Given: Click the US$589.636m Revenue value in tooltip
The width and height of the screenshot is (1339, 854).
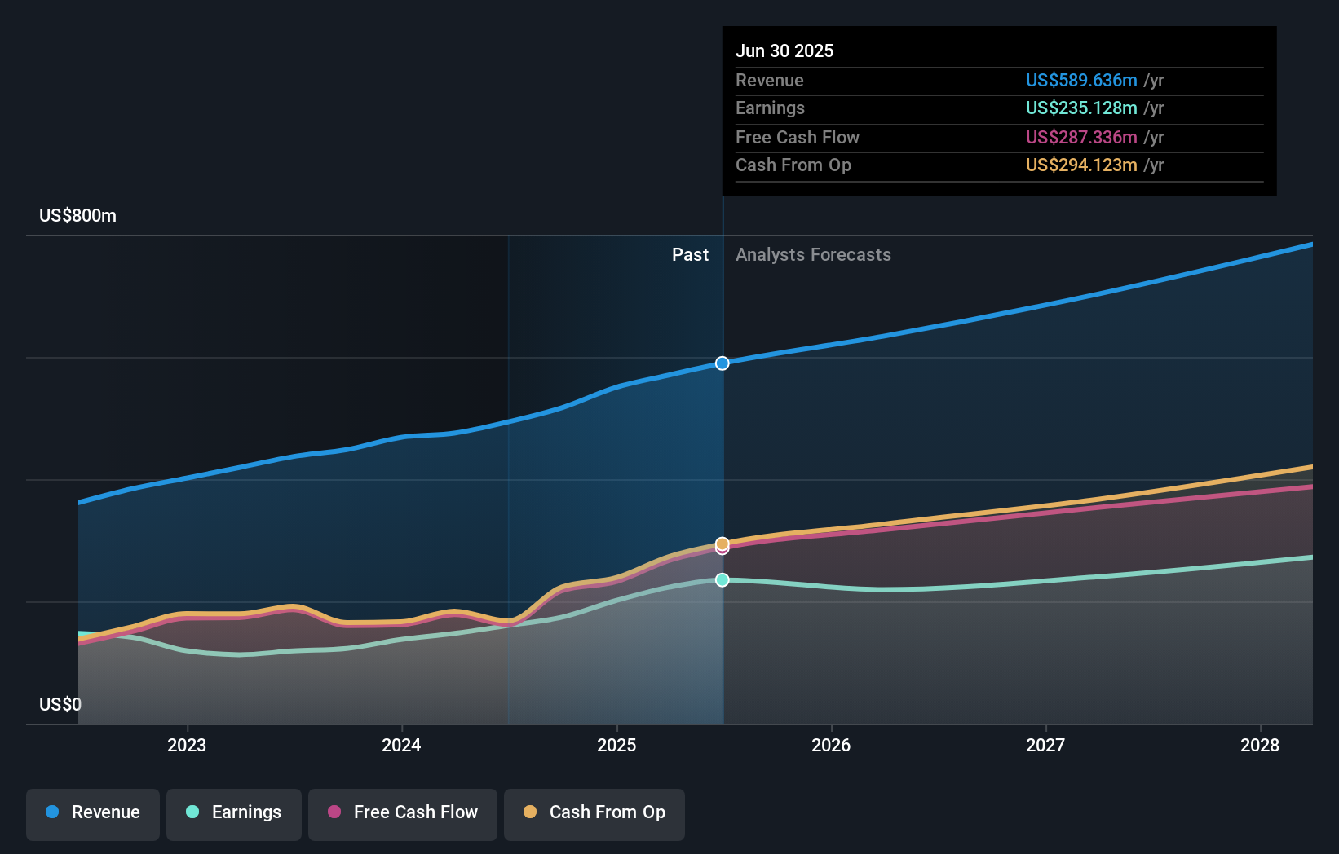Looking at the screenshot, I should coord(1081,80).
